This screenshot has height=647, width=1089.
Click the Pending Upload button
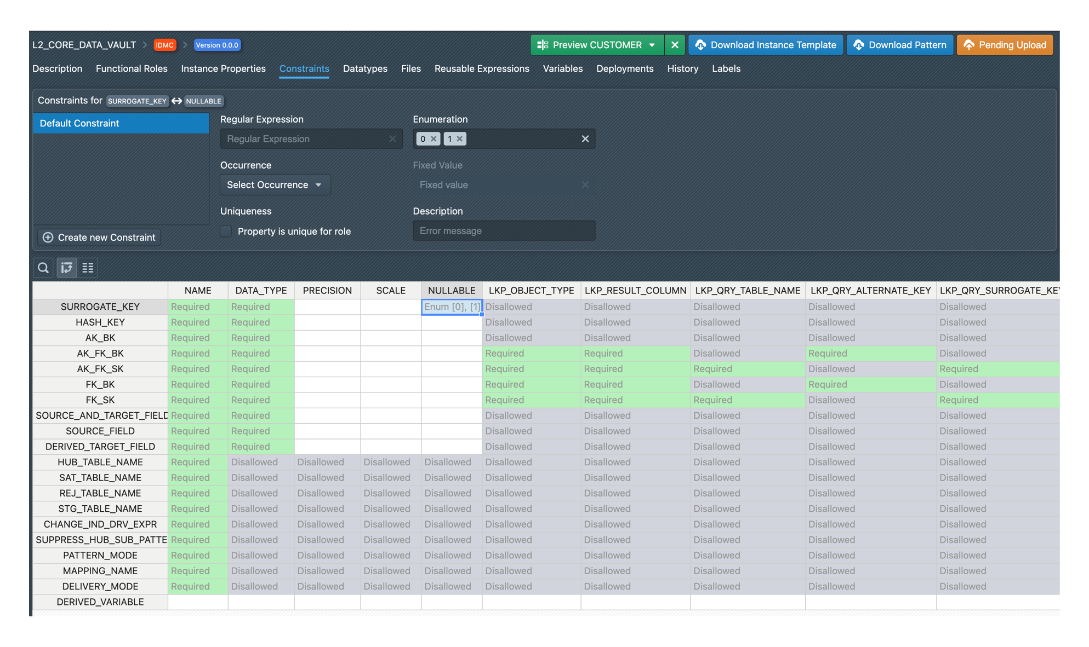pyautogui.click(x=1005, y=45)
